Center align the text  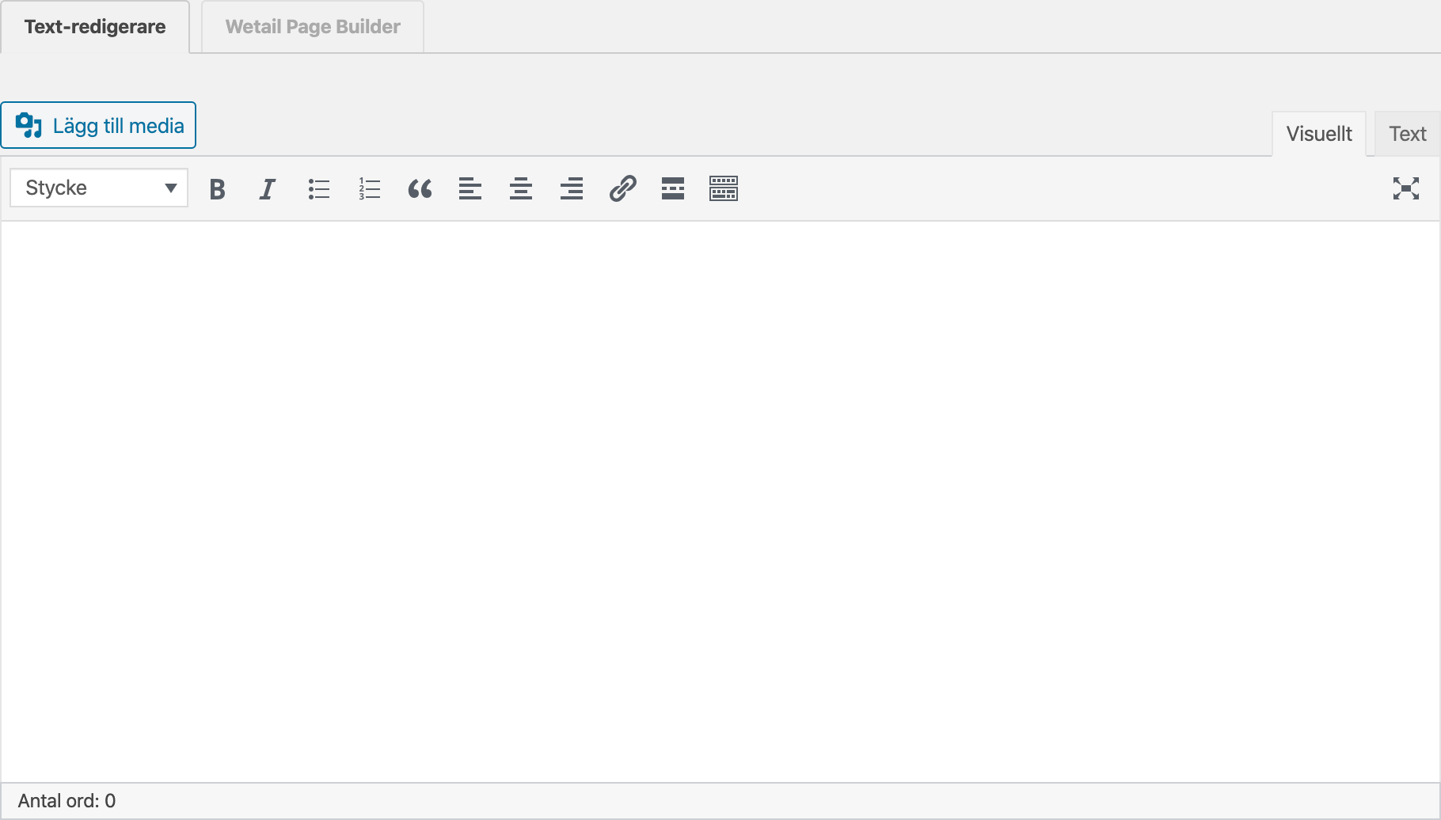[x=521, y=189]
